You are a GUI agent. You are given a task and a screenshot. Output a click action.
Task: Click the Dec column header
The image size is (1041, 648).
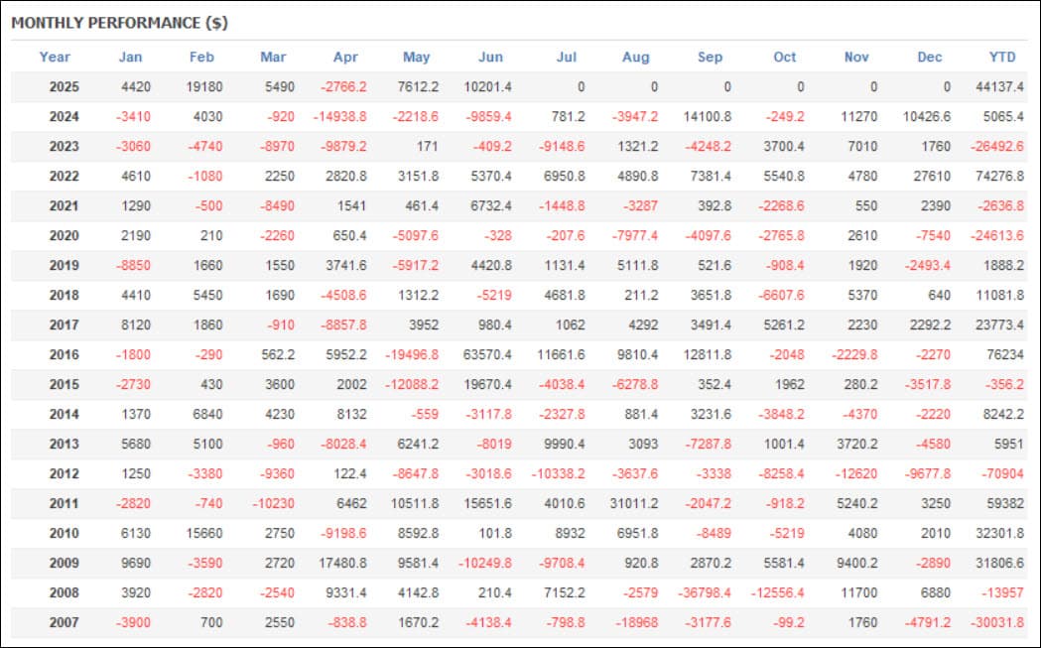[x=930, y=58]
